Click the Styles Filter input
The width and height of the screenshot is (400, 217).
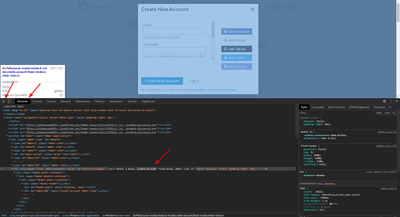pos(337,113)
